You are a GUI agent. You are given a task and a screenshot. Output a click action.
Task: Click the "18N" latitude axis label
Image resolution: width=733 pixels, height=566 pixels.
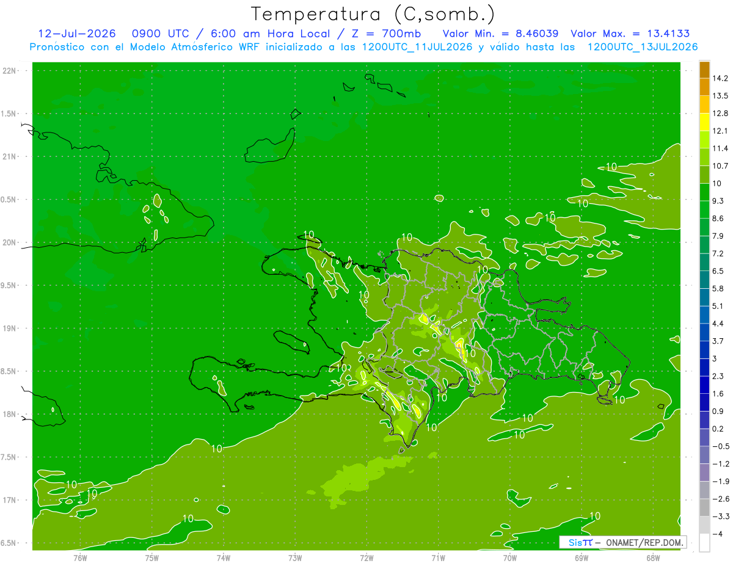[x=9, y=415]
